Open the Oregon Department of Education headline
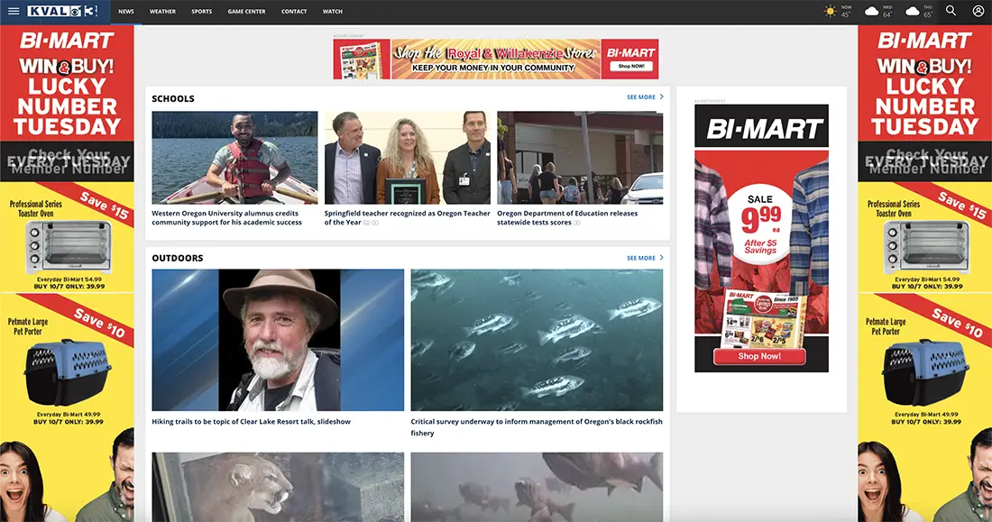 coord(567,217)
